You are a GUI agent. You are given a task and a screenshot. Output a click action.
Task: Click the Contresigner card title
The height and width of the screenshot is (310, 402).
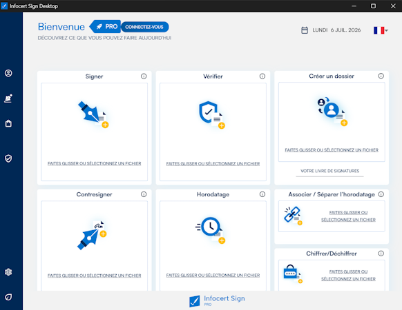94,194
